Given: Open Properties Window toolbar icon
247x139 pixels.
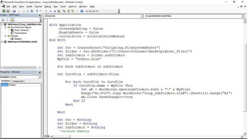Looking at the screenshot, I should [68, 11].
